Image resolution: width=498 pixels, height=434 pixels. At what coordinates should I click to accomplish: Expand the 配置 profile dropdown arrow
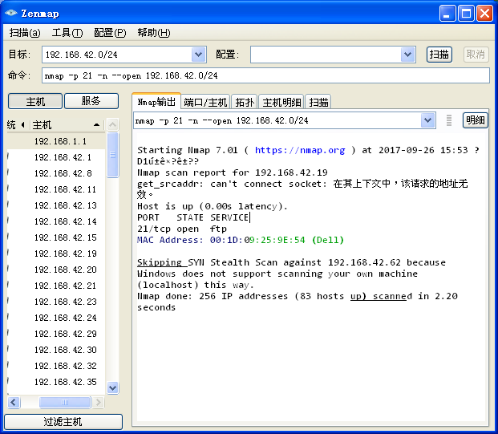(408, 55)
